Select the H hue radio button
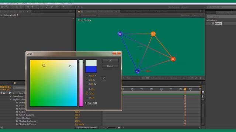236x132 pixels. 87,76
